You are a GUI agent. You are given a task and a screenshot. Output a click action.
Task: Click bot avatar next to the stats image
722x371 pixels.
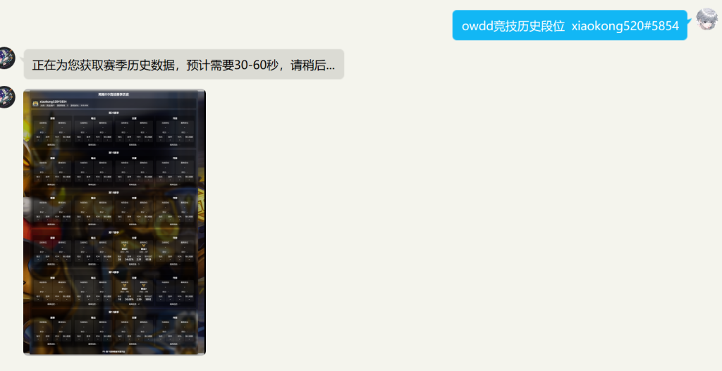(x=6, y=96)
